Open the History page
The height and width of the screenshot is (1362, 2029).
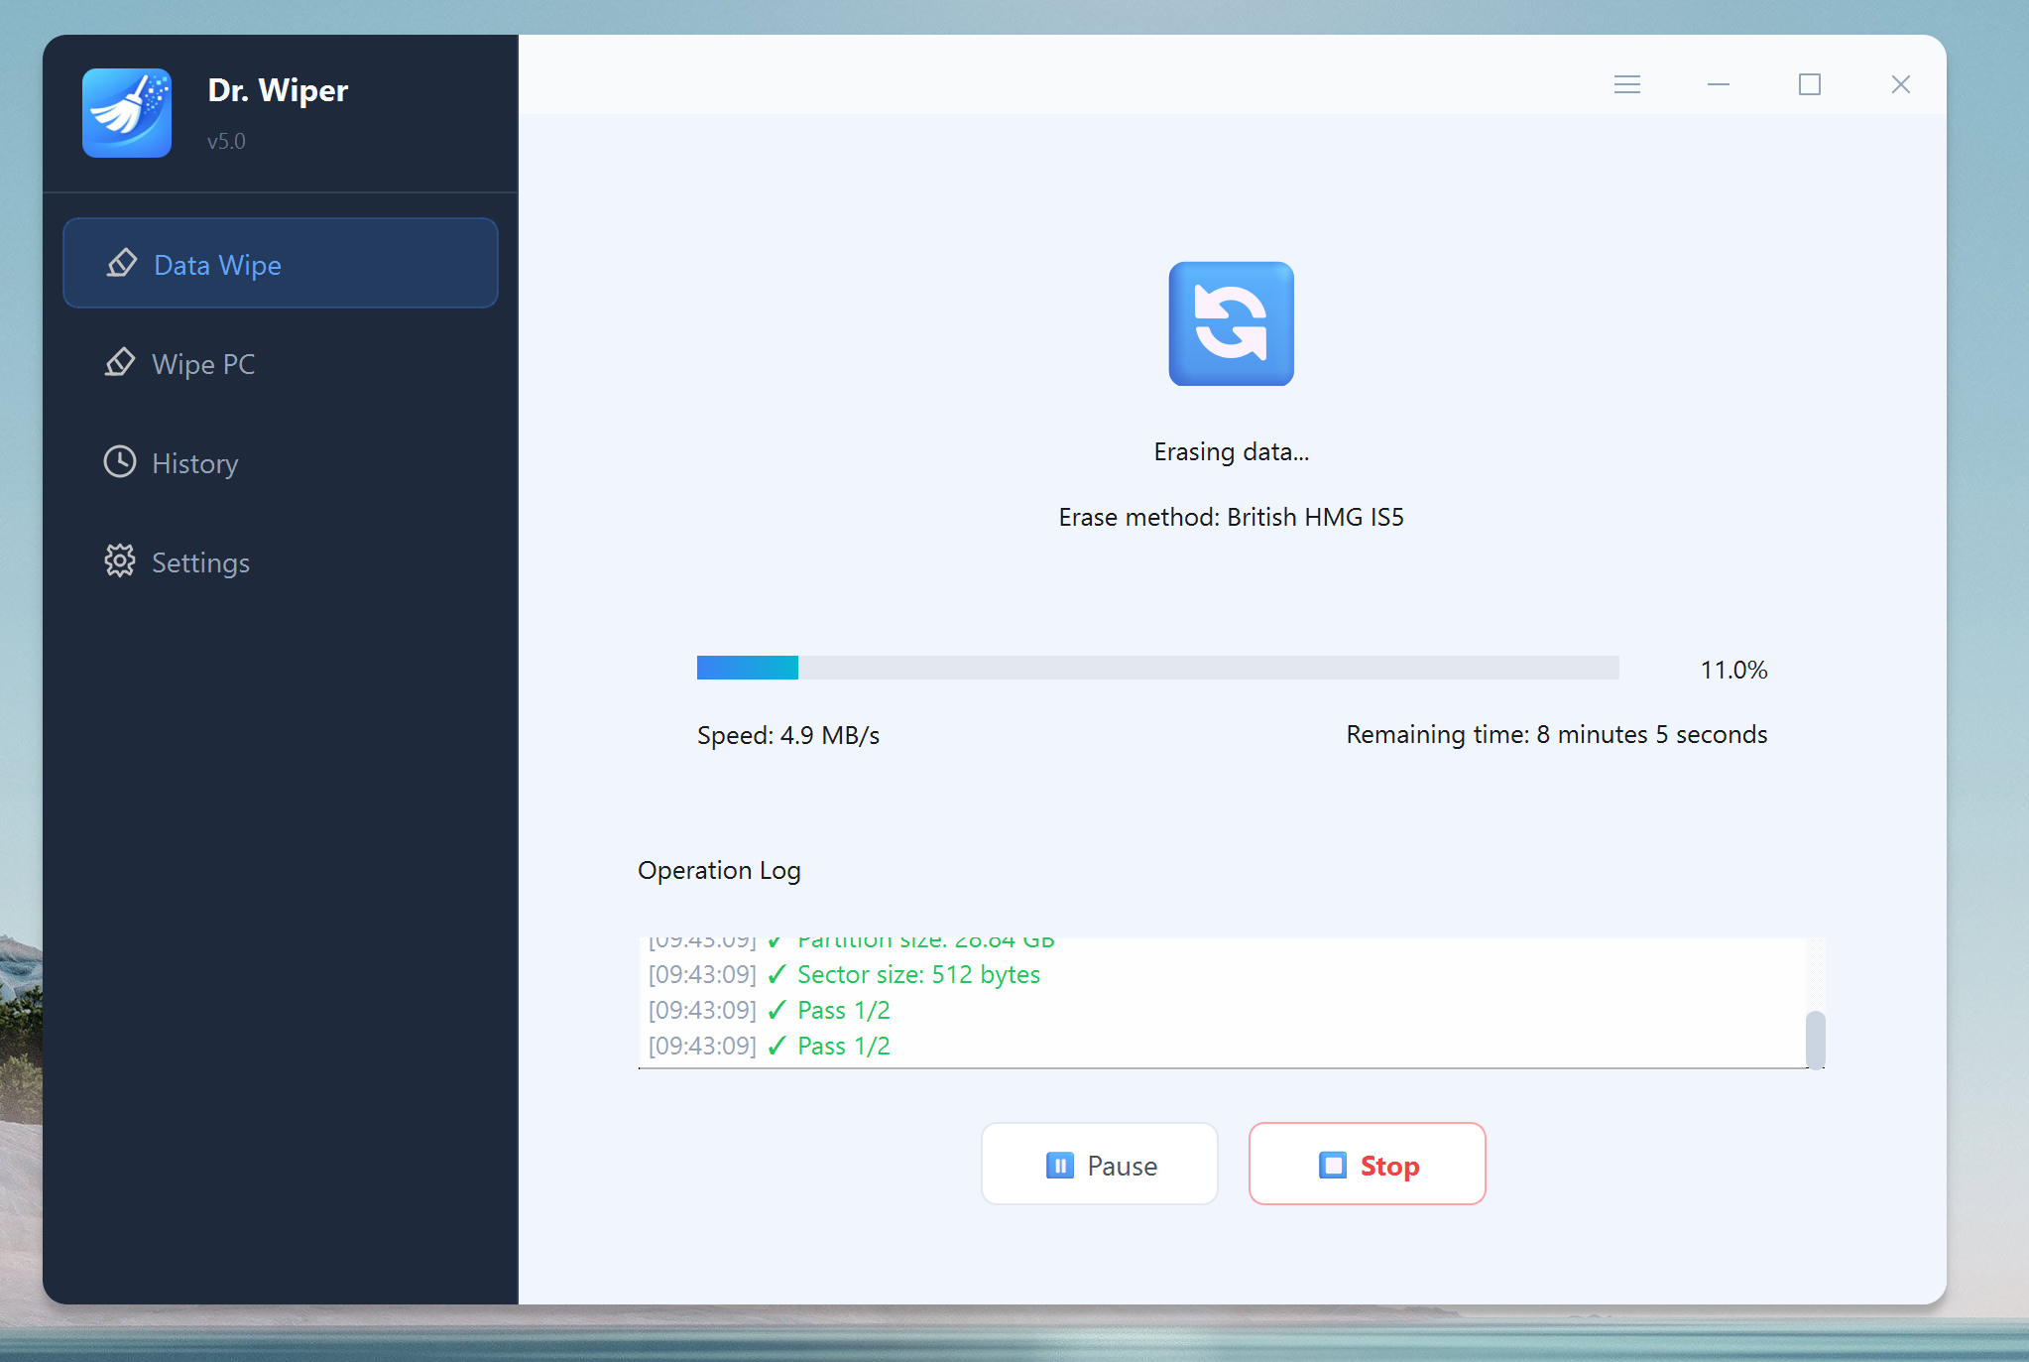tap(281, 462)
